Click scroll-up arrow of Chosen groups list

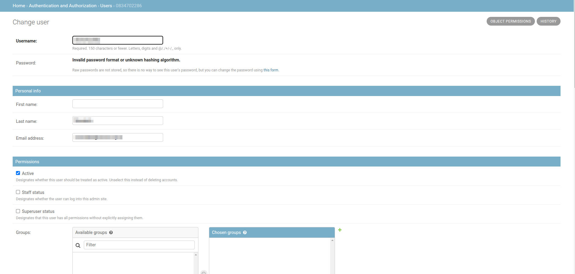click(x=332, y=240)
